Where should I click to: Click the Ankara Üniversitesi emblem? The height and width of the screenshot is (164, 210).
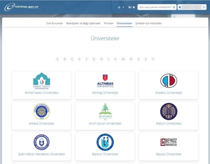(x=41, y=112)
